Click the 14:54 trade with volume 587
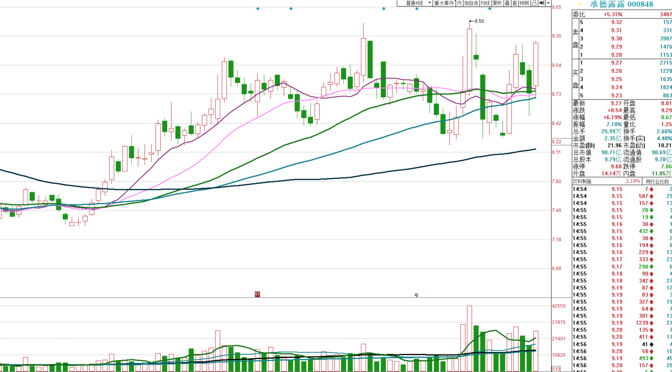The width and height of the screenshot is (672, 372). point(622,196)
